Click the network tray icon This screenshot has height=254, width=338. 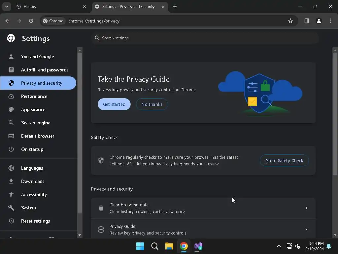[x=289, y=246]
